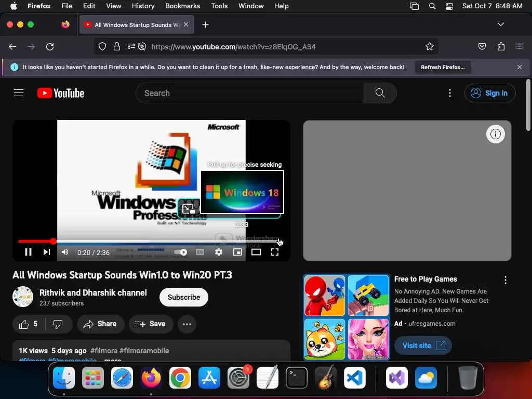
Task: Open YouTube settings three-dot menu
Action: pyautogui.click(x=450, y=93)
